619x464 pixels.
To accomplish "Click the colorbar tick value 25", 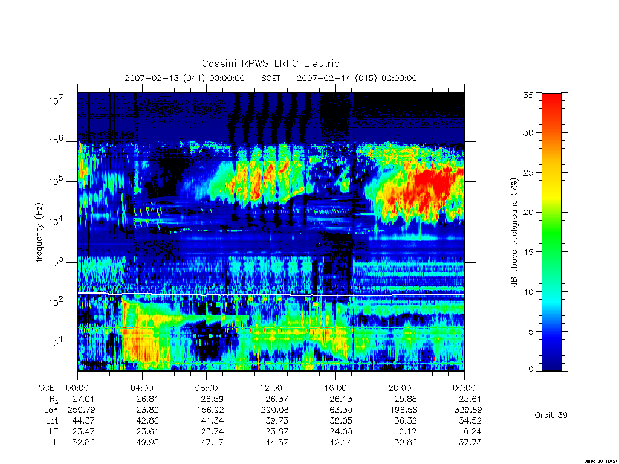I will coord(528,172).
